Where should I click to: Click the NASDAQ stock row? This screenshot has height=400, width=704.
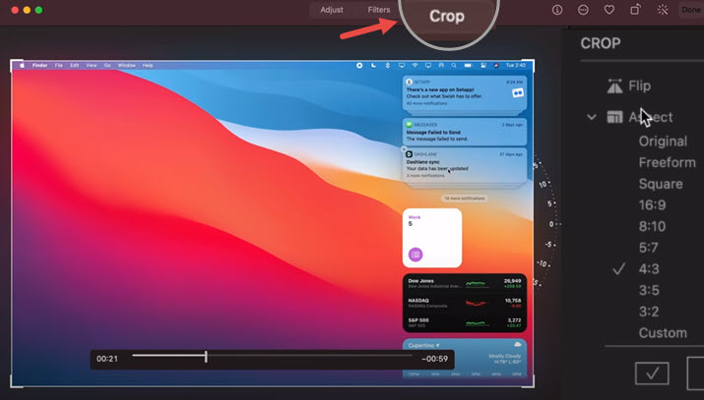click(x=464, y=303)
